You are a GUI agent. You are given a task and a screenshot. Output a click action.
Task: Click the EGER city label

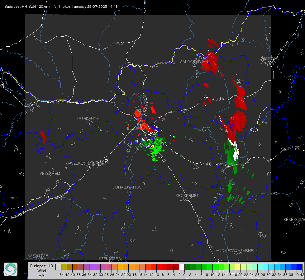coord(239,82)
